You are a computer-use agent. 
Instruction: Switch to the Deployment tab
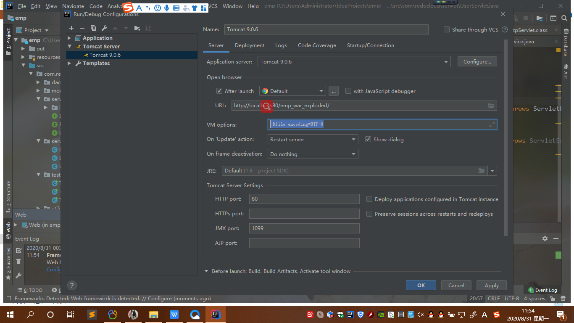coord(250,45)
